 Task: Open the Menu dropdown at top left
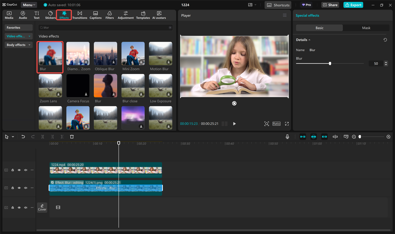29,5
